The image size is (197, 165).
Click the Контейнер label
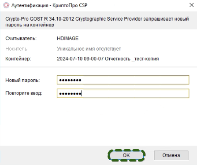click(x=18, y=59)
